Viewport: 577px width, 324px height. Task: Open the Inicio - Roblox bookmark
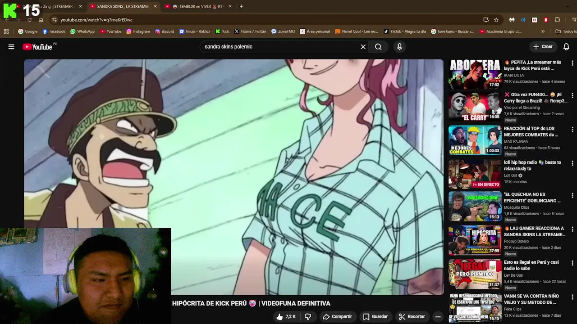pyautogui.click(x=195, y=31)
